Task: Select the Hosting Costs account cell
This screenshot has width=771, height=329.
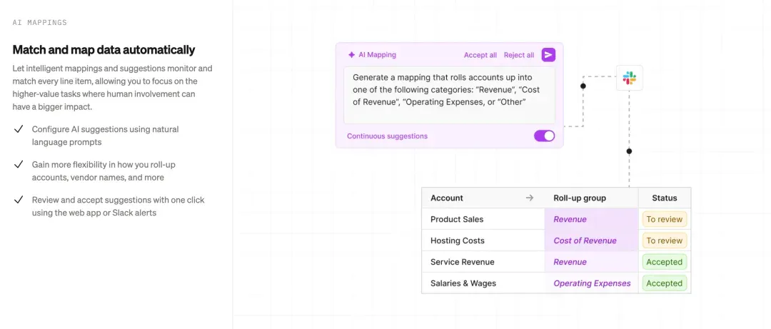Action: point(483,241)
